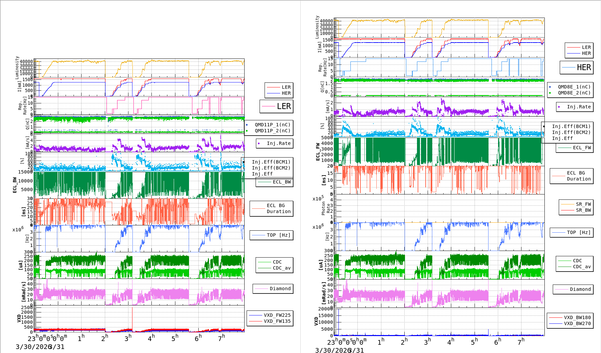Click TOP [Hz] legend in right plot

[579, 232]
